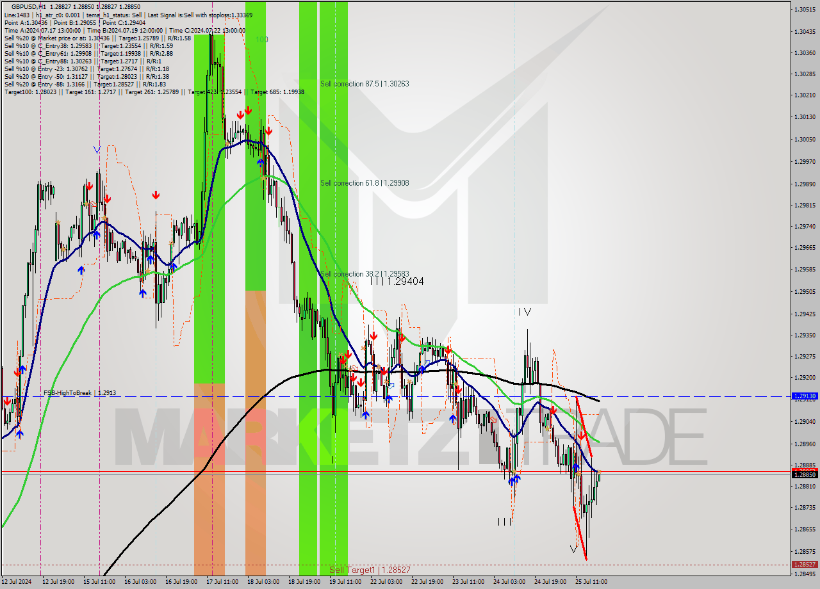
Task: Select the 'I V' wave label
Action: click(525, 312)
